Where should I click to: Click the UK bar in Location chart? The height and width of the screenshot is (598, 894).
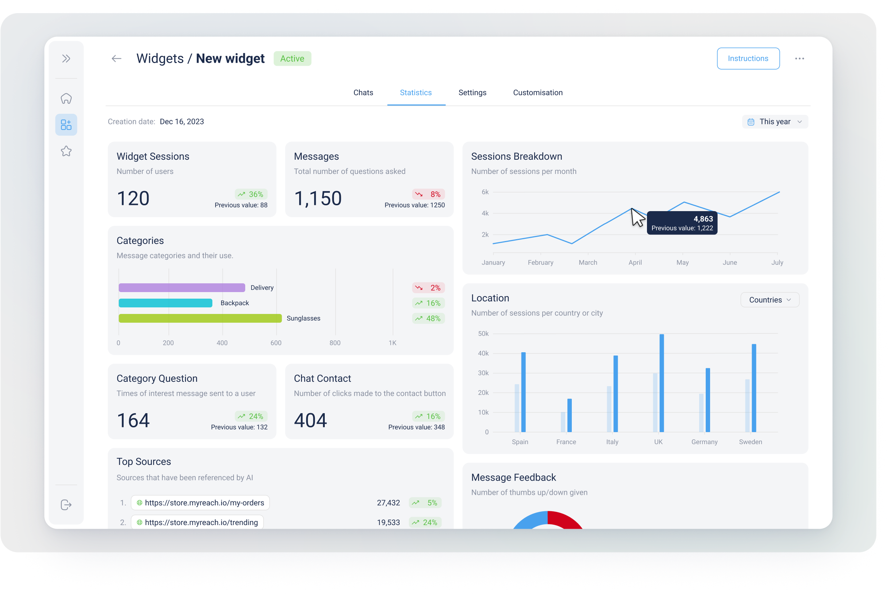pos(661,383)
